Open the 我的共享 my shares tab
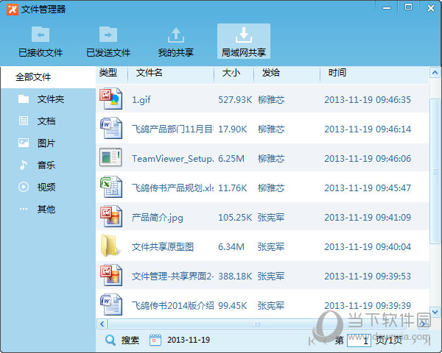The width and height of the screenshot is (442, 353). coord(176,42)
